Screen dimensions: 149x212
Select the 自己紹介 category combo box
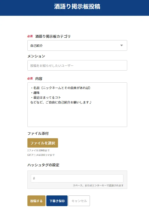coord(77,45)
